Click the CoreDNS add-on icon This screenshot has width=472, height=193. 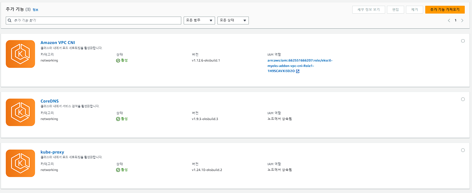click(x=21, y=112)
